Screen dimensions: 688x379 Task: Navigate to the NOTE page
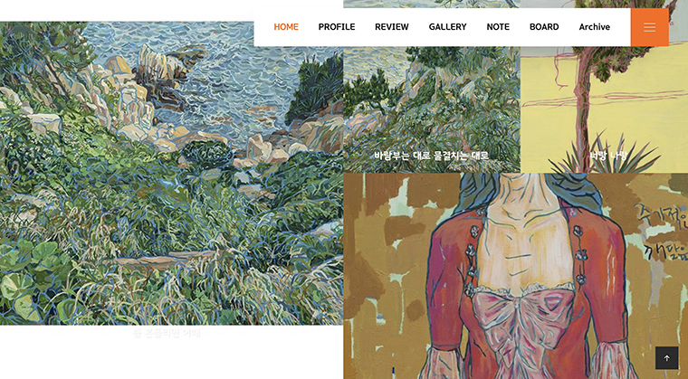(x=498, y=27)
